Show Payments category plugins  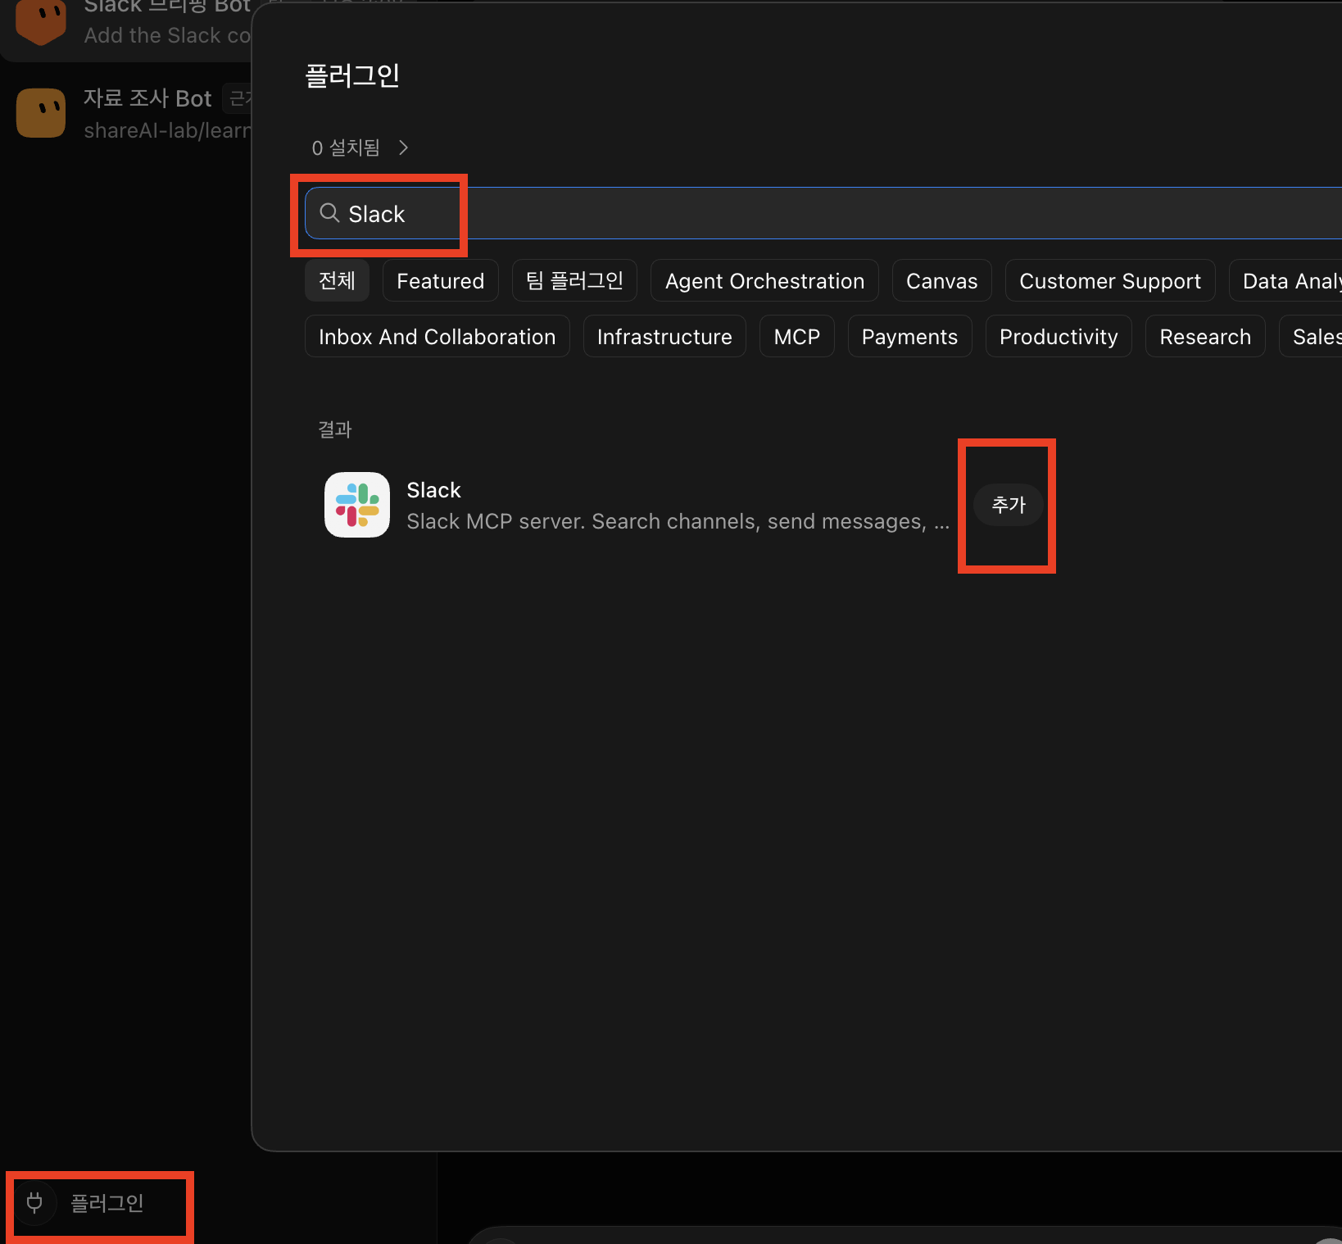909,337
